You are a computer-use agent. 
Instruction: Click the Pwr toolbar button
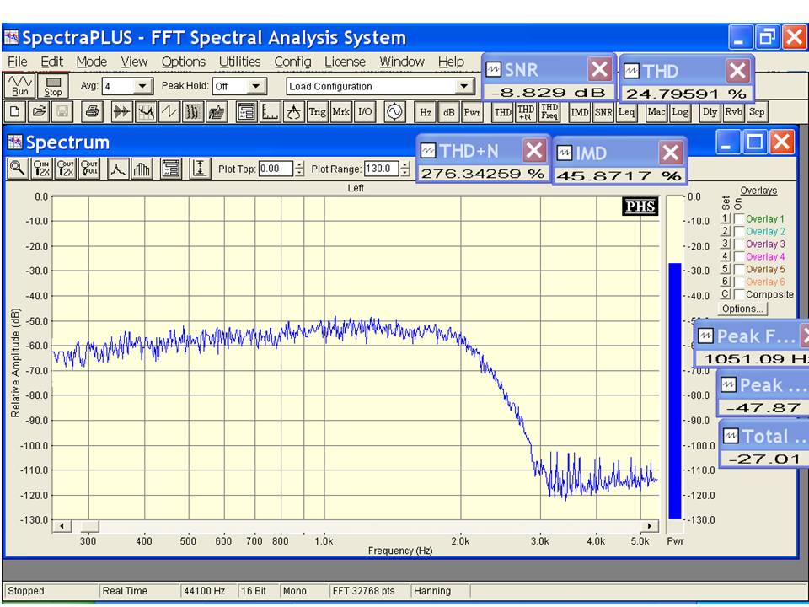[x=472, y=112]
